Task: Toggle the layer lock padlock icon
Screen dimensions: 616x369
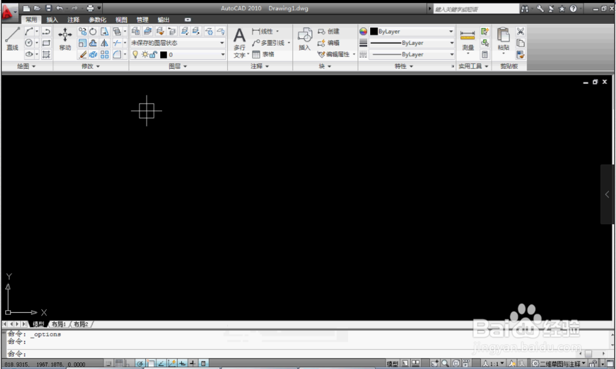Action: pyautogui.click(x=153, y=54)
